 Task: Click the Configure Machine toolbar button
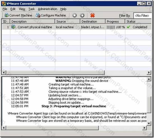click(51, 15)
